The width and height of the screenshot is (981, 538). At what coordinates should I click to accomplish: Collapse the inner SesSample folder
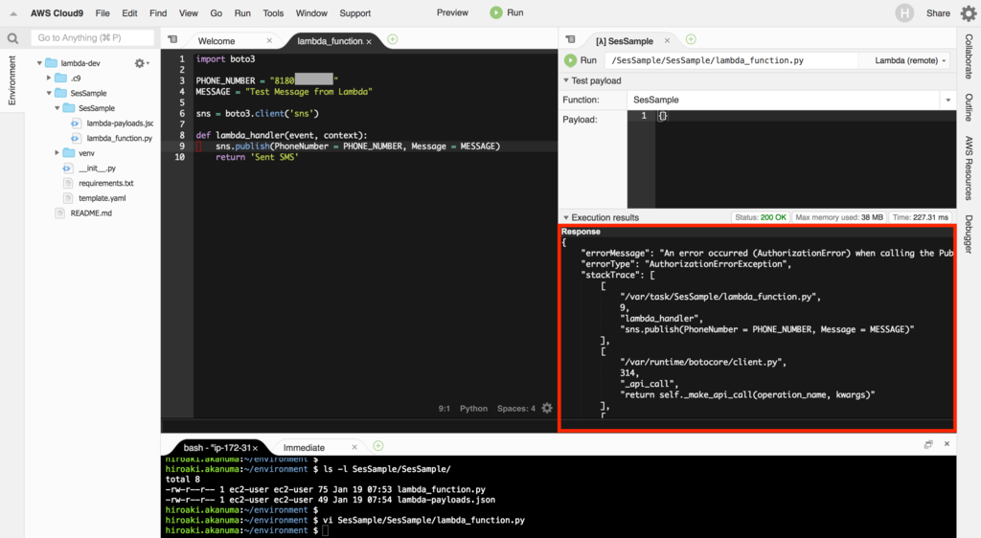(x=57, y=108)
